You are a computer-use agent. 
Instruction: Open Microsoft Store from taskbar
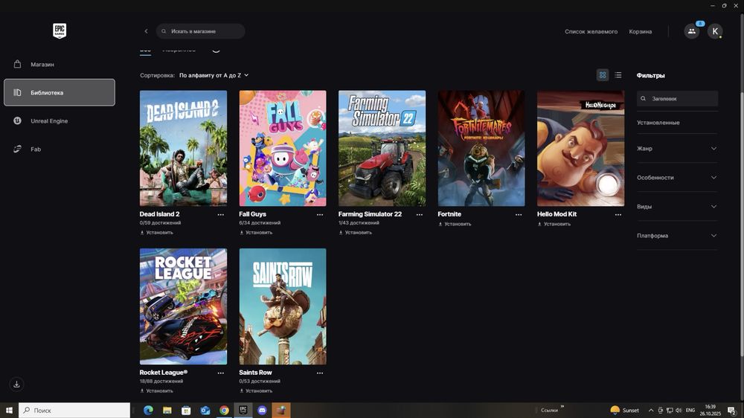click(x=186, y=411)
